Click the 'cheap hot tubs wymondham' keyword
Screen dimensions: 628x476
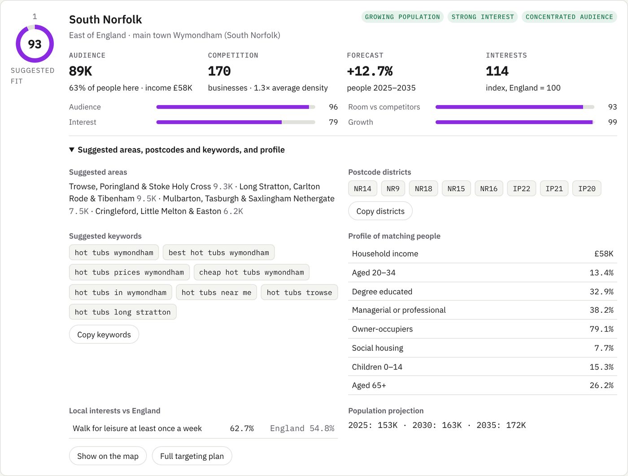click(x=252, y=272)
